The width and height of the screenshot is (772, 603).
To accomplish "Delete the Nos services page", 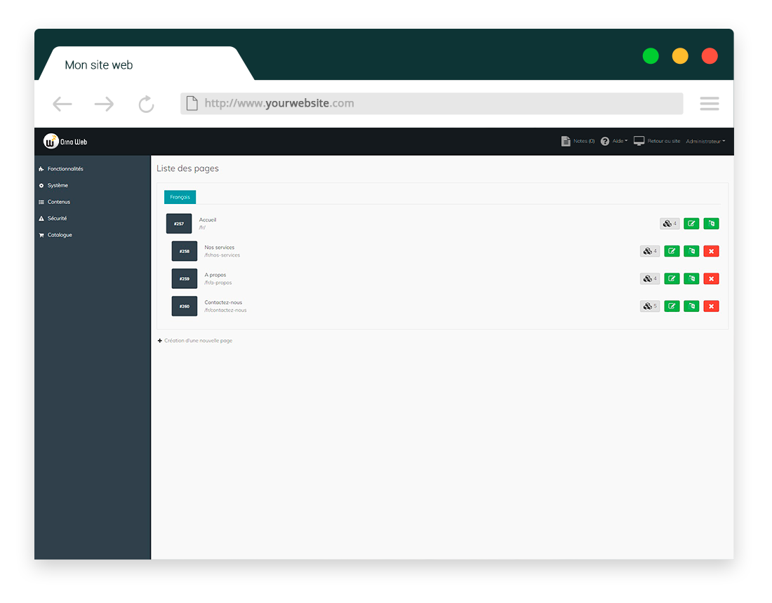I will 711,251.
